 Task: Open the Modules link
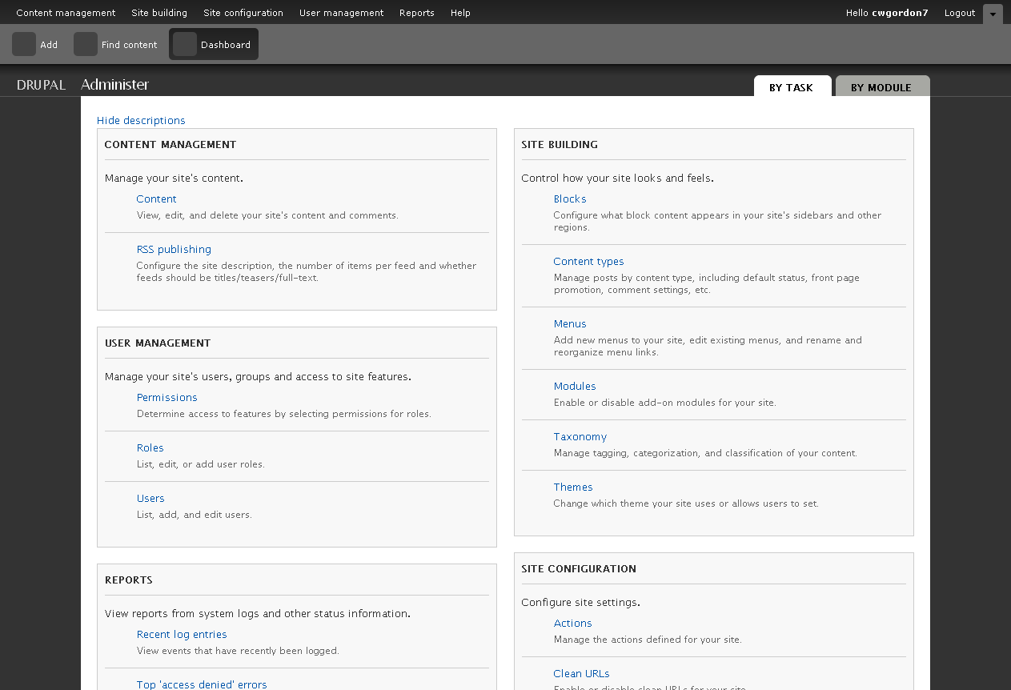tap(575, 386)
